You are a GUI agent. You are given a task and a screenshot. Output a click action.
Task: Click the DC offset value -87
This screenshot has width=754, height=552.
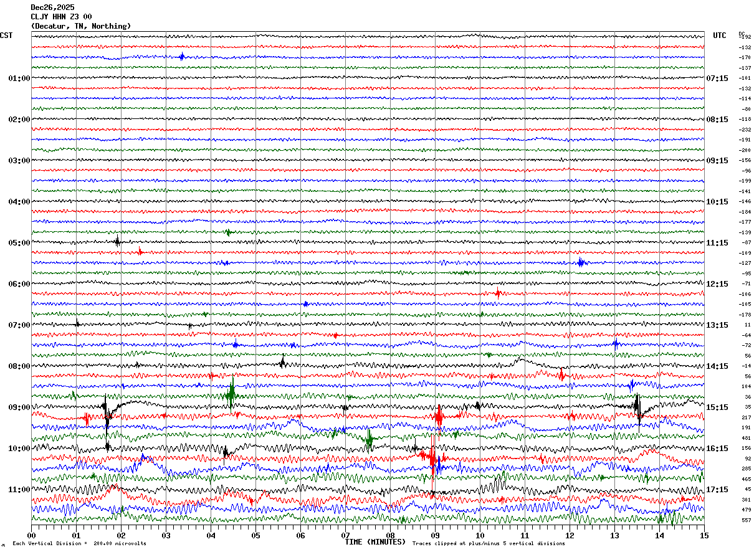click(x=746, y=243)
